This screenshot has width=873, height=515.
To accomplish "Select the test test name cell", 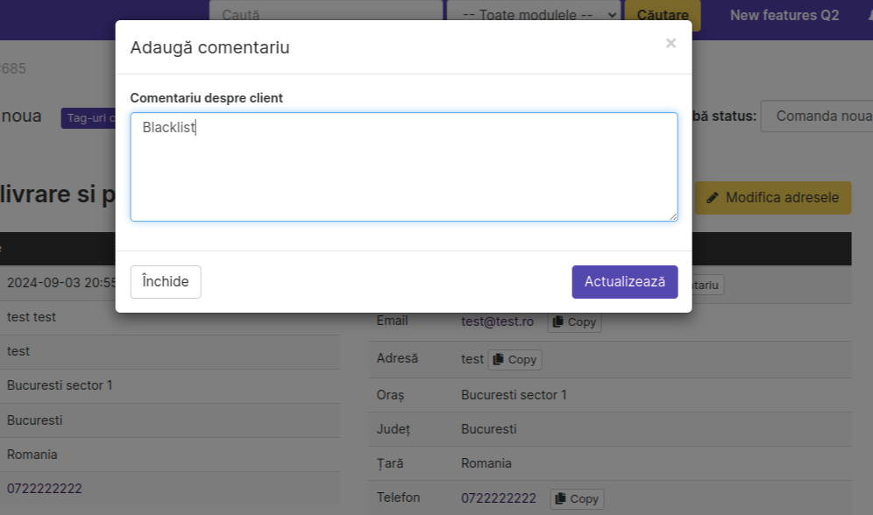I will (x=32, y=317).
